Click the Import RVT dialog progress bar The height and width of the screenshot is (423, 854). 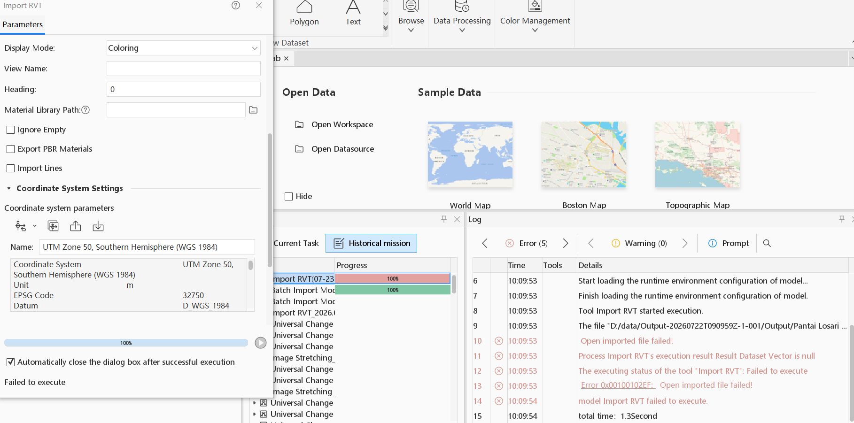pos(126,343)
